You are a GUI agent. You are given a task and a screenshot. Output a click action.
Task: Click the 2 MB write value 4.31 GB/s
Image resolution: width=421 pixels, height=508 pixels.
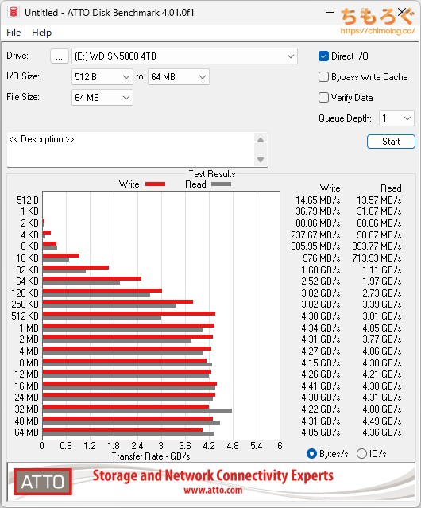[321, 339]
